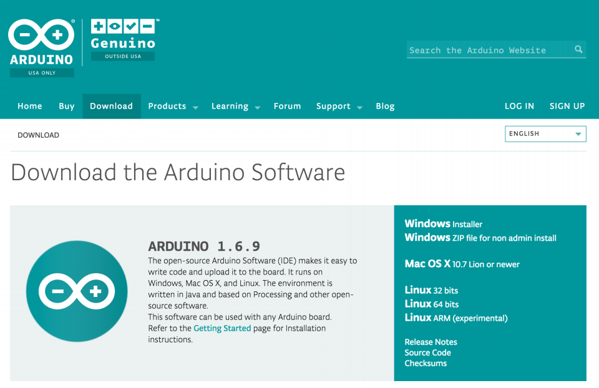Click the search magnifier icon
This screenshot has width=599, height=388.
coord(578,49)
